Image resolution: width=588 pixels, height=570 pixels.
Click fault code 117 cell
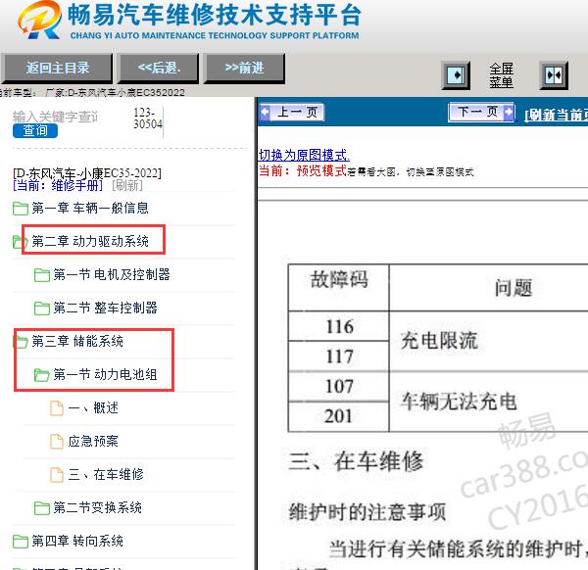(339, 356)
